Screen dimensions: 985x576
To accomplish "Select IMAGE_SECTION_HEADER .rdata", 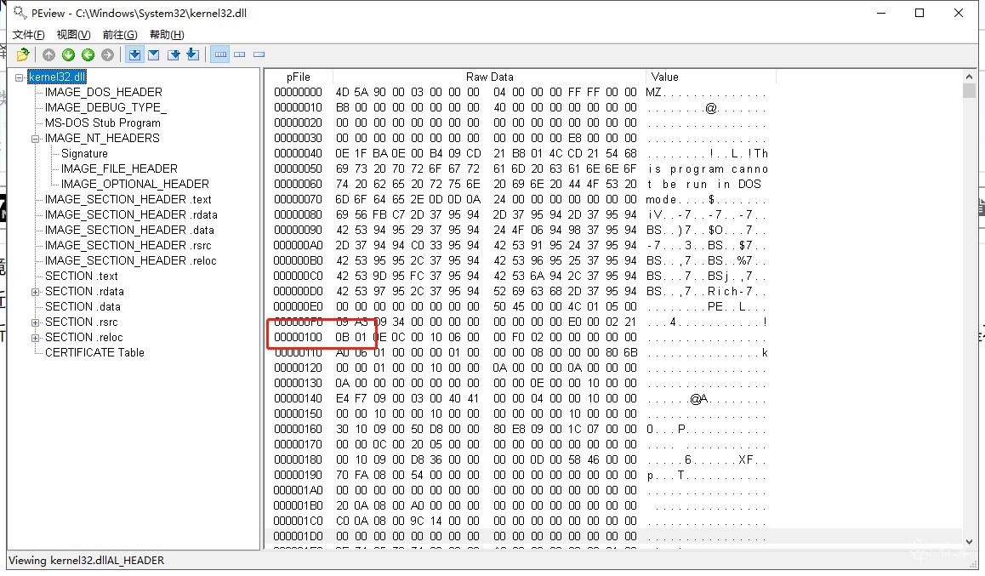I will click(x=131, y=214).
